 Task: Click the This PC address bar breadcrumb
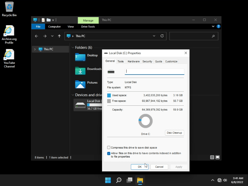[80, 36]
